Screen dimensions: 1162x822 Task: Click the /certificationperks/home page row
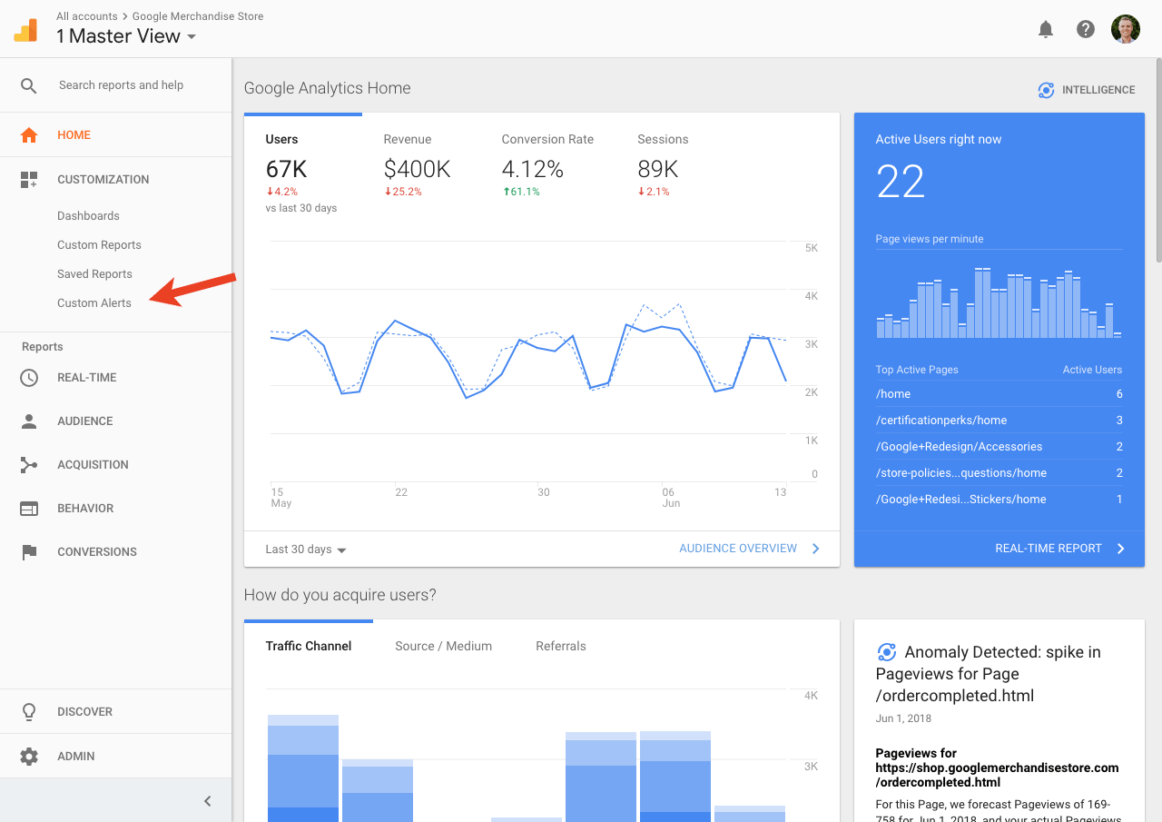click(x=1000, y=421)
